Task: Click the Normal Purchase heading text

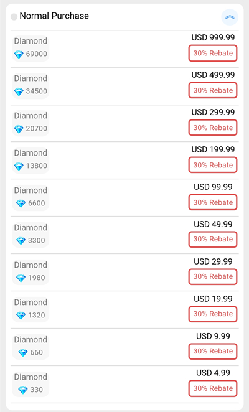Action: (x=54, y=16)
